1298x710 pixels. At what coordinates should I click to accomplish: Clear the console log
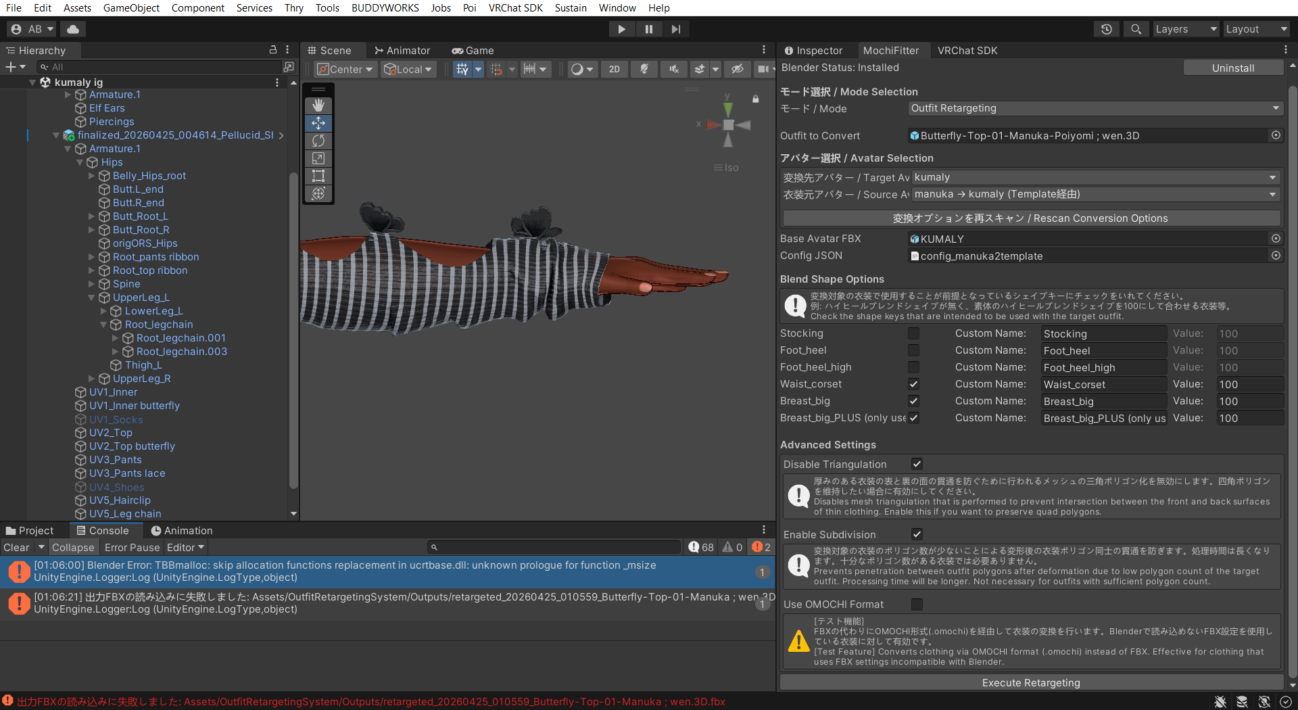click(16, 547)
